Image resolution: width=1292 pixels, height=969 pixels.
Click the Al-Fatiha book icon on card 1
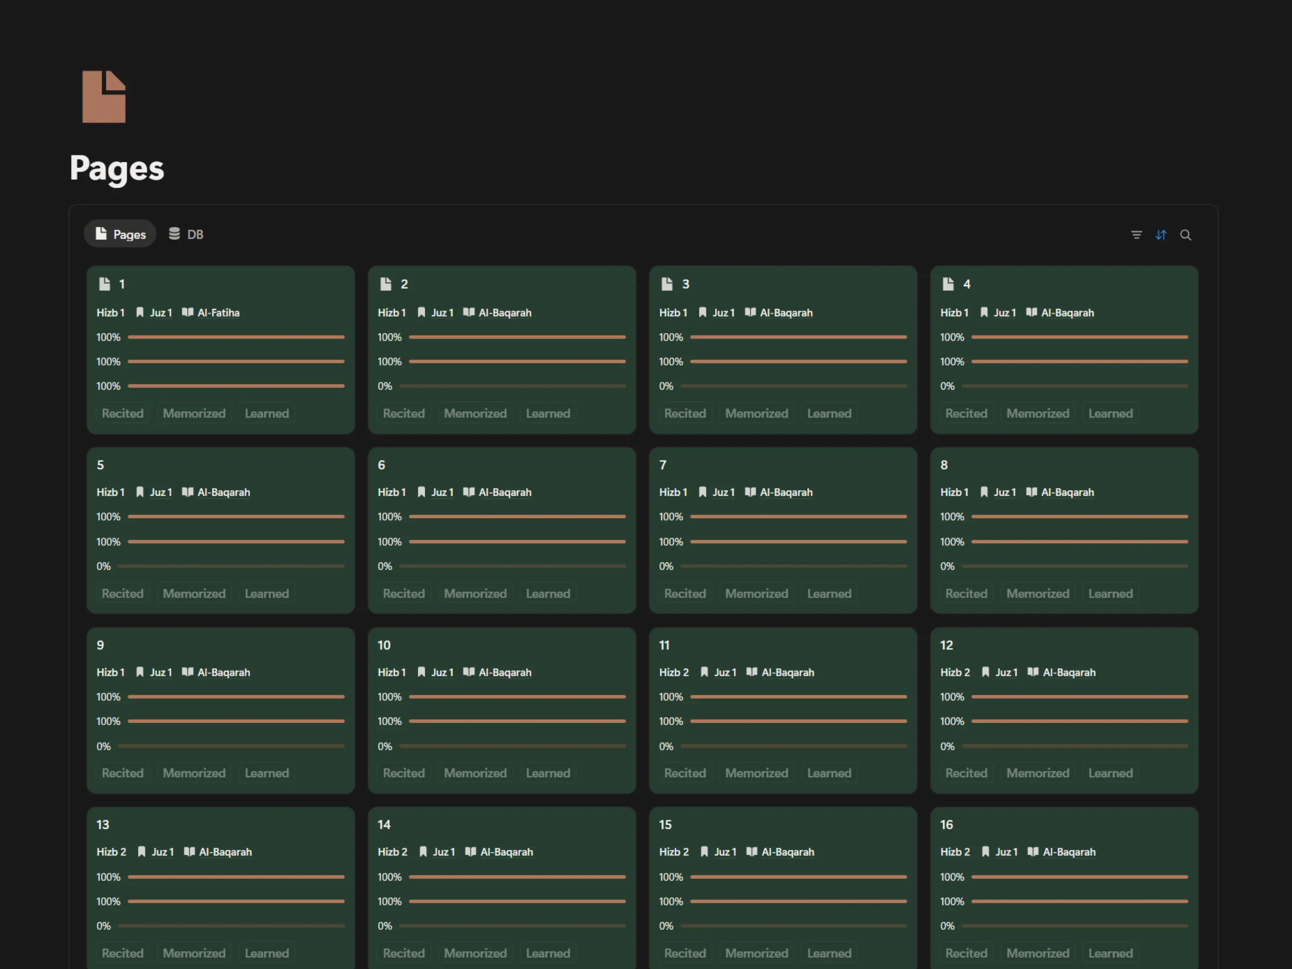pyautogui.click(x=187, y=313)
